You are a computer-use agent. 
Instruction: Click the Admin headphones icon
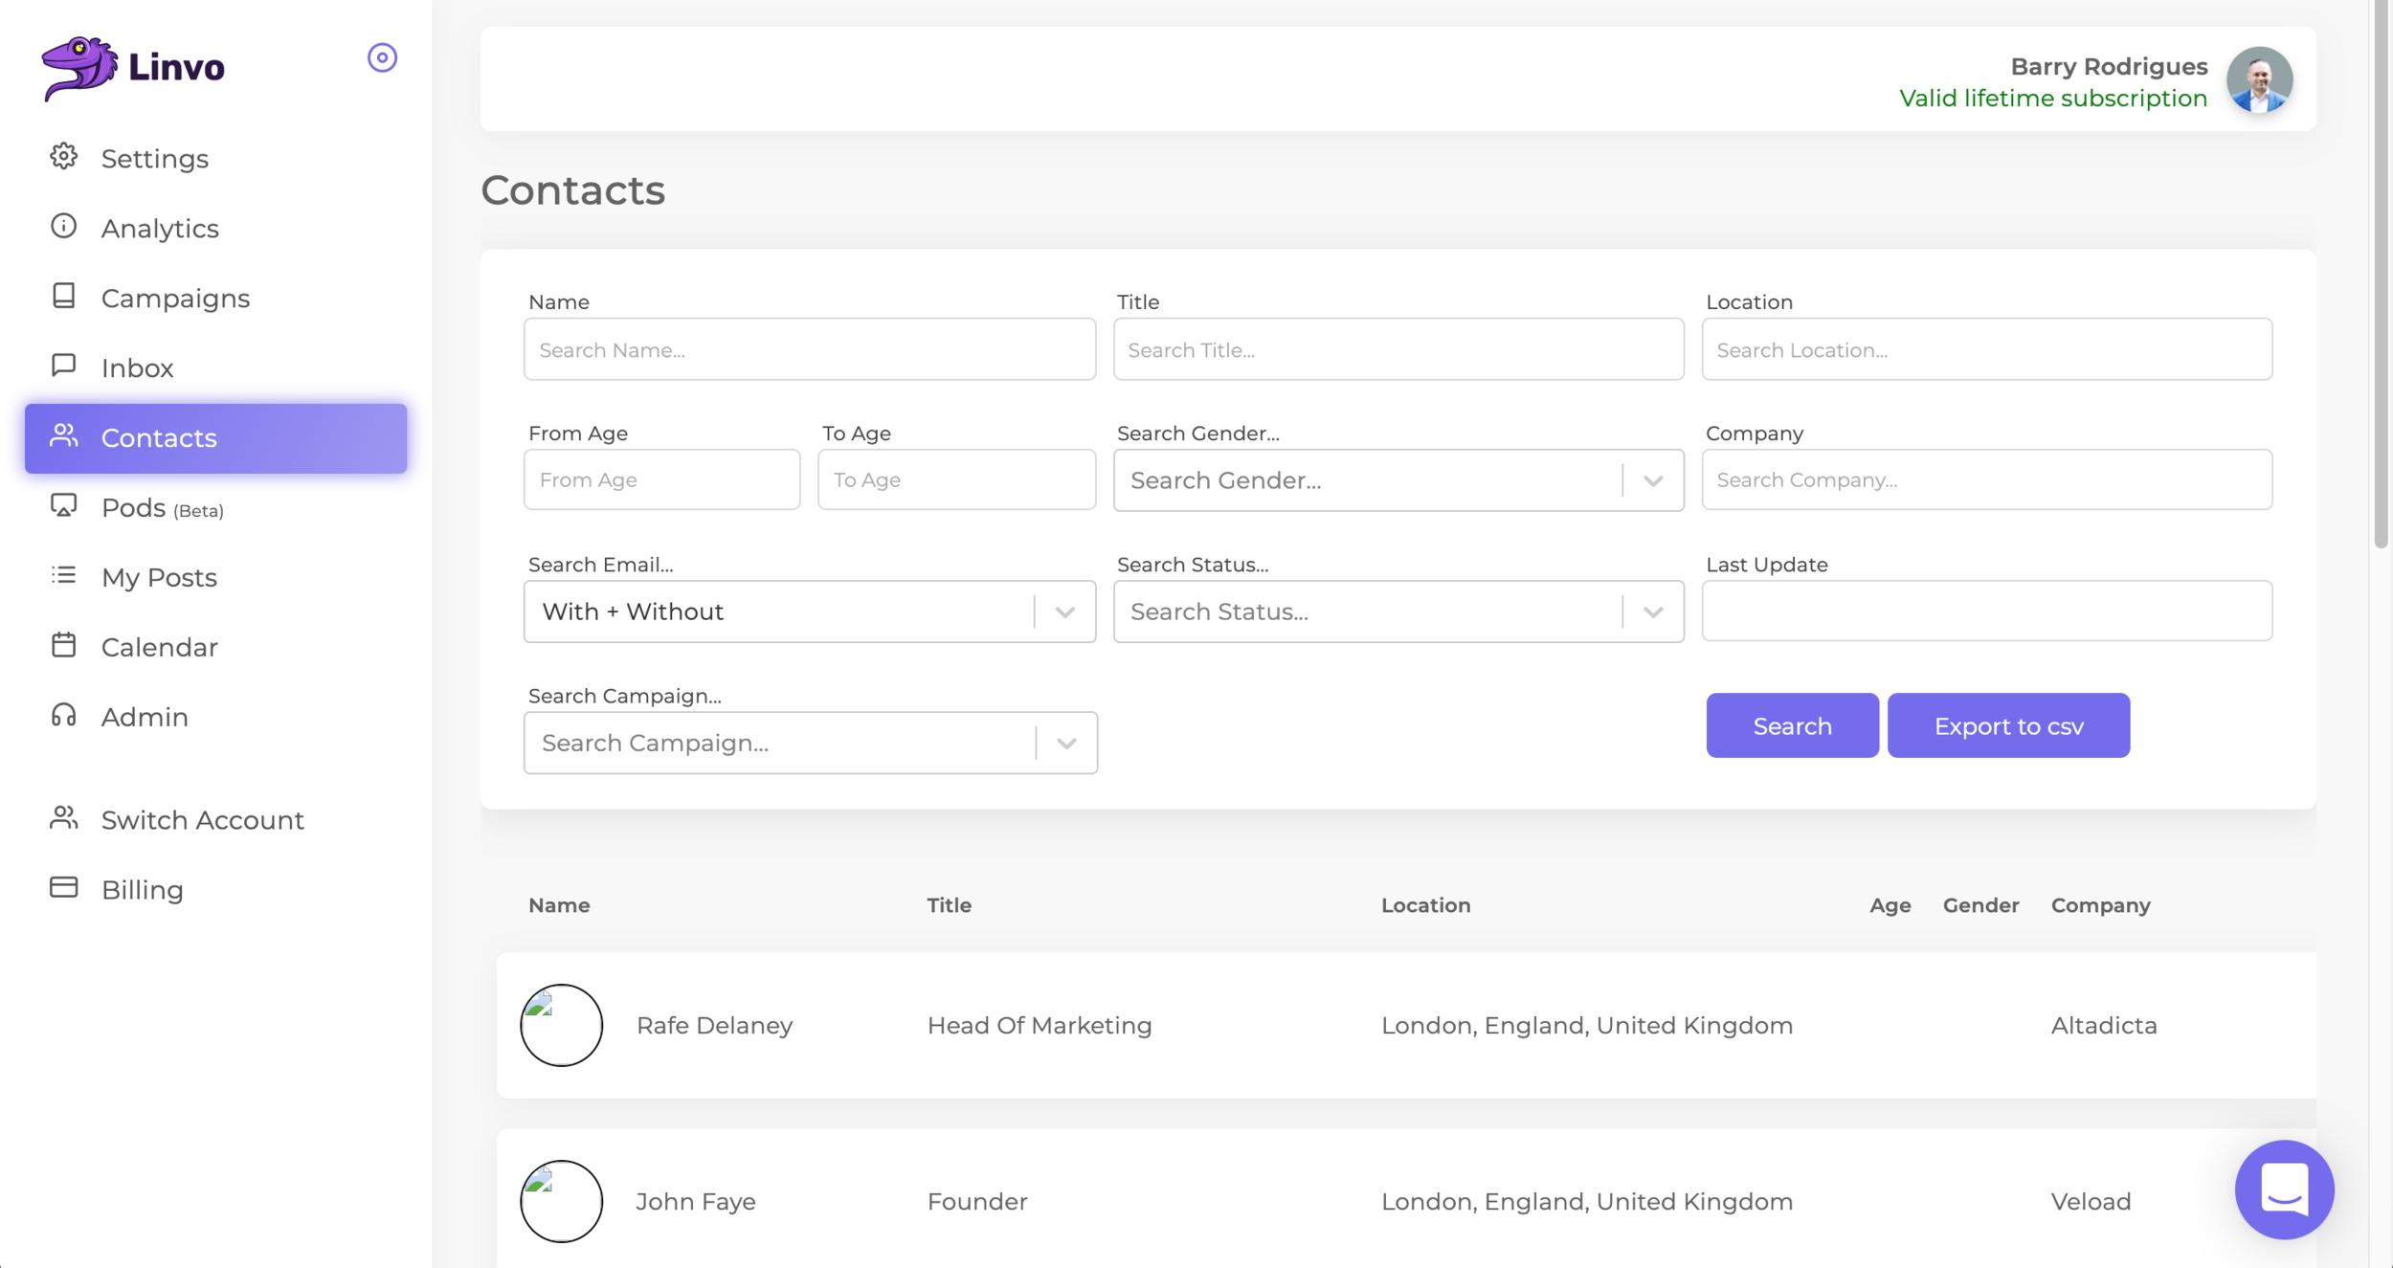pyautogui.click(x=63, y=716)
